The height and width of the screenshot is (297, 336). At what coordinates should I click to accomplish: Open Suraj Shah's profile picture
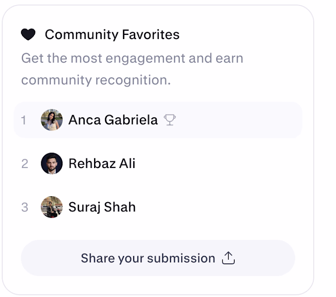pyautogui.click(x=52, y=207)
